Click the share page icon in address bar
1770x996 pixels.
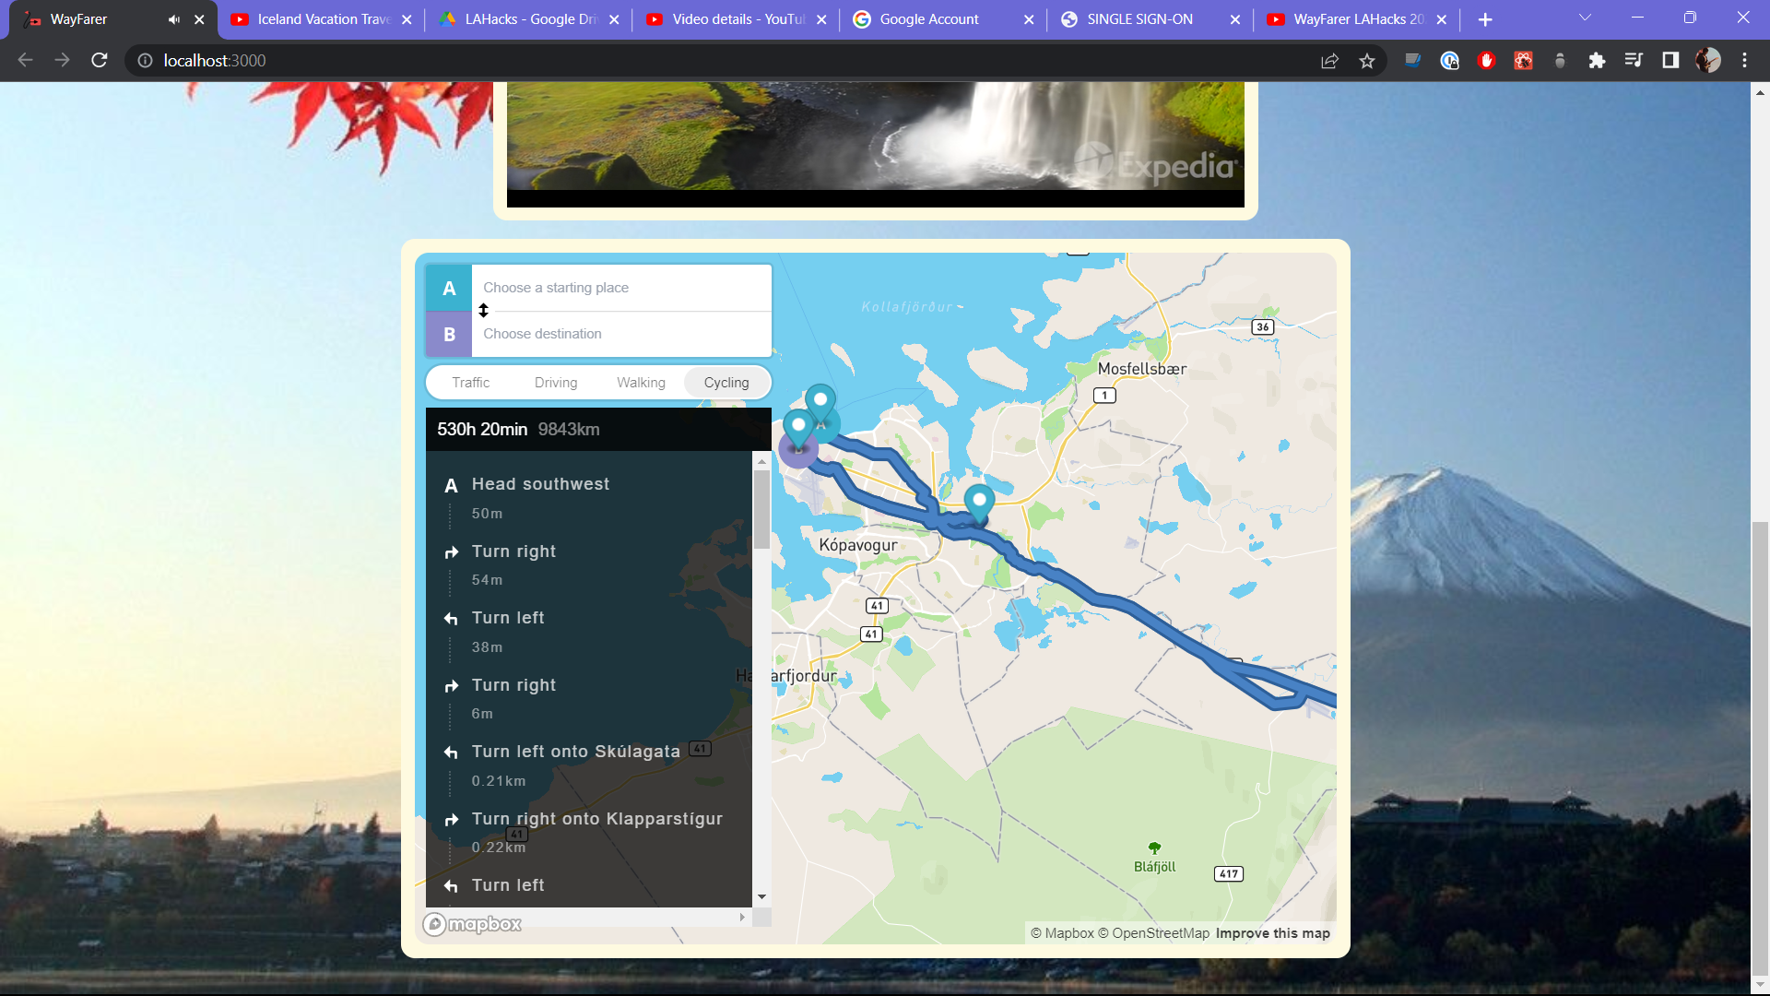click(x=1329, y=61)
